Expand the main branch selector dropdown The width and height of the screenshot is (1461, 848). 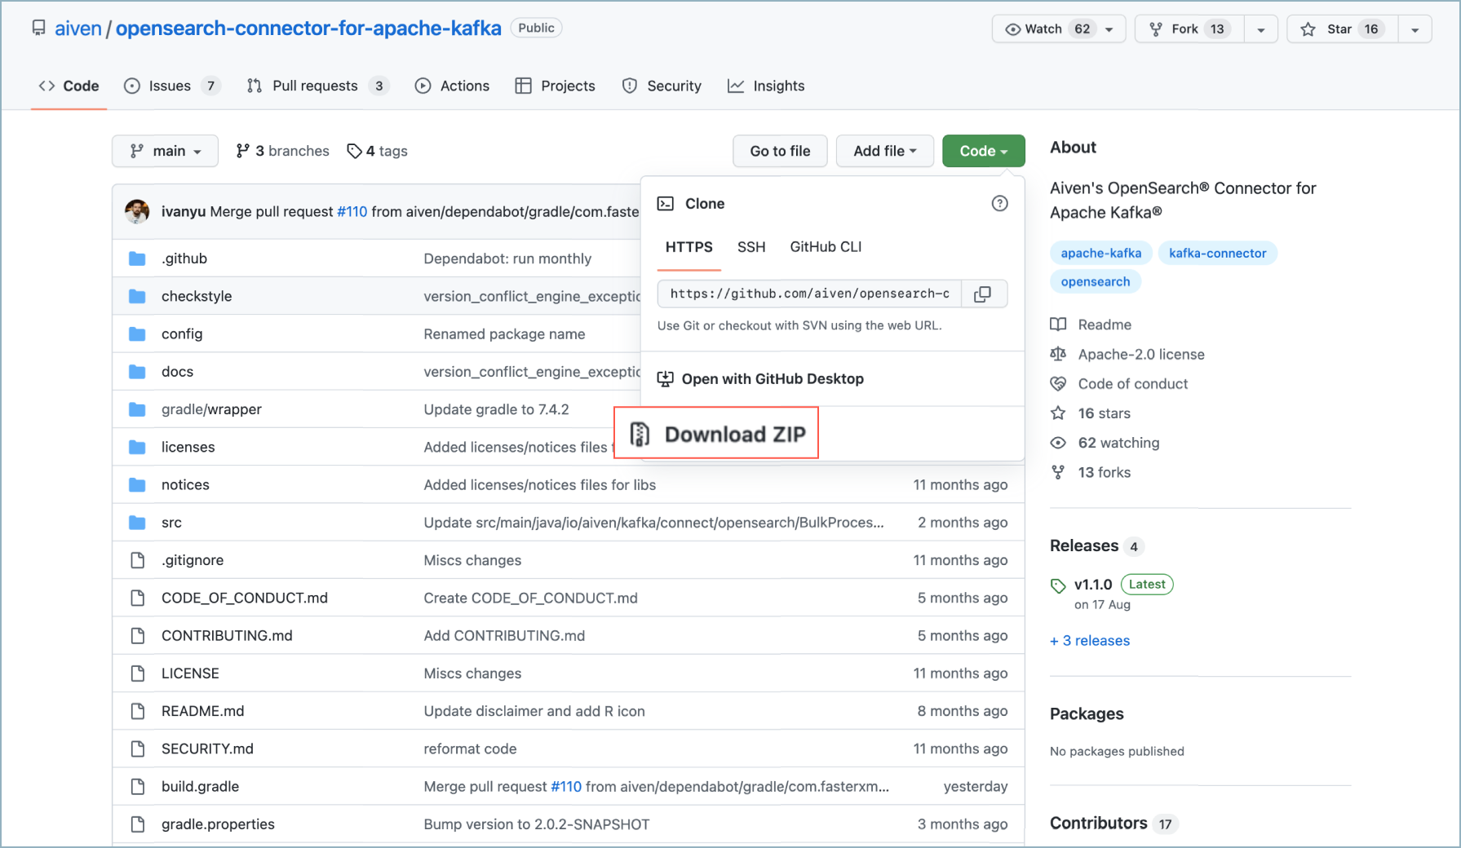pos(165,151)
